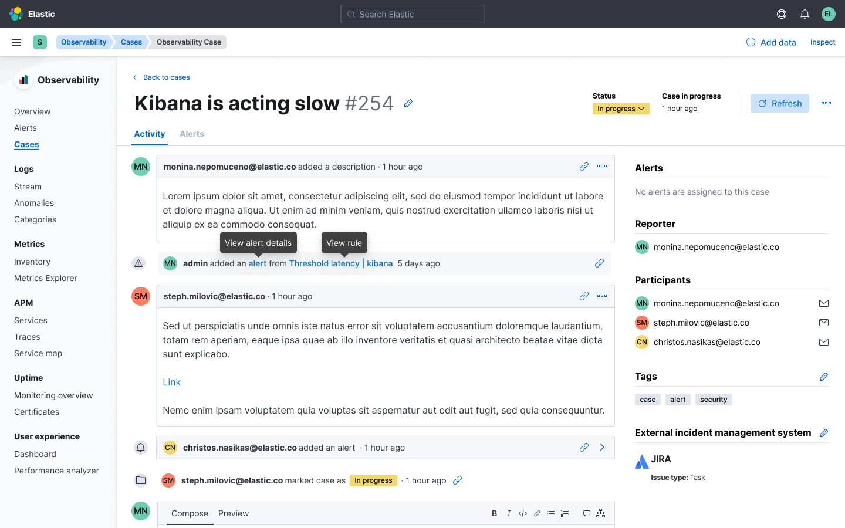
Task: Go back to cases list
Action: coord(161,77)
